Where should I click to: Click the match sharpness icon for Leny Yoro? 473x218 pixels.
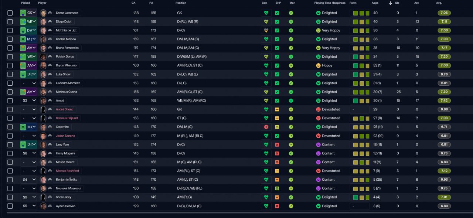277,144
